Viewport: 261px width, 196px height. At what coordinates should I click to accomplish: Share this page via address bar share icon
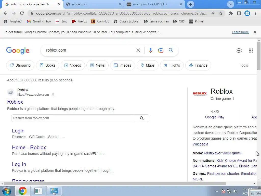213,13
